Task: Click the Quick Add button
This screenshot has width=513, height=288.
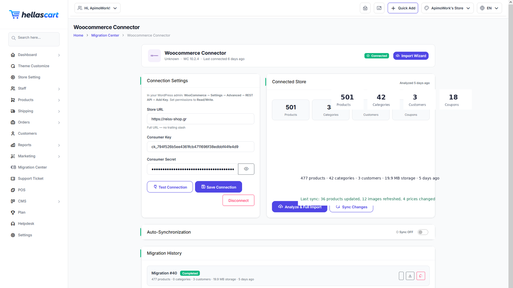Action: 403,8
